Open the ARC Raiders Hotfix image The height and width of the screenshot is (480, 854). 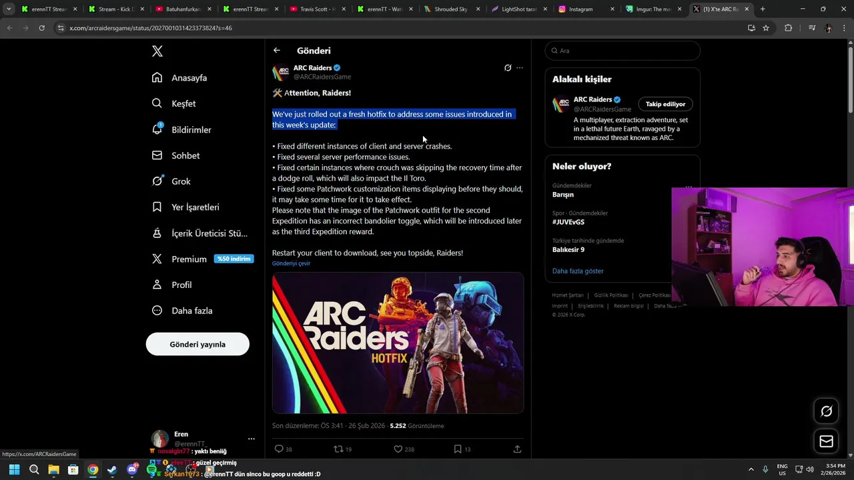click(398, 343)
